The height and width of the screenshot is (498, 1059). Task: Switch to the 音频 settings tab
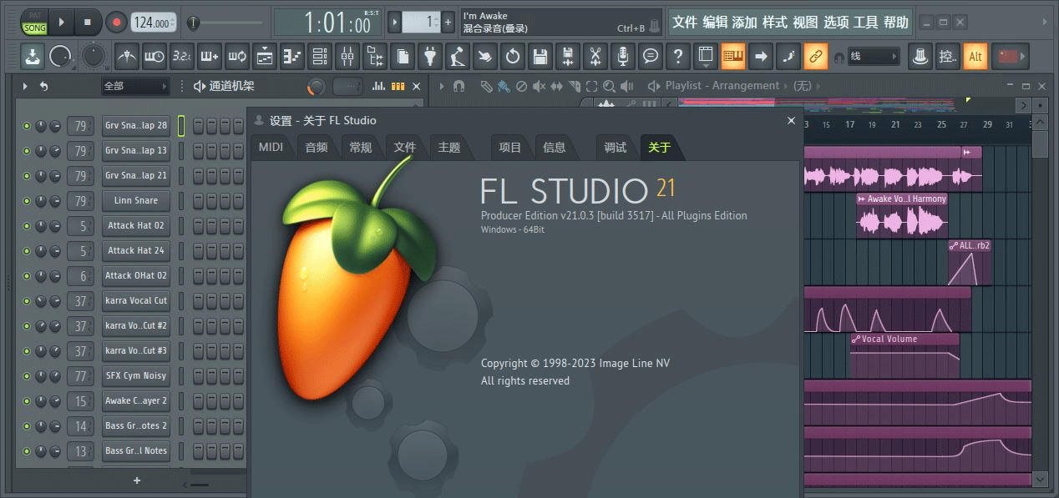pyautogui.click(x=316, y=147)
